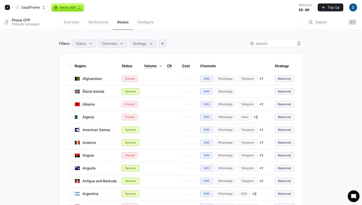Open the Channels filter dropdown

pos(112,44)
